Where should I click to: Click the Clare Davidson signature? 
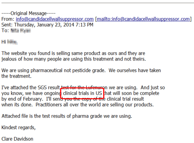tap(17, 139)
